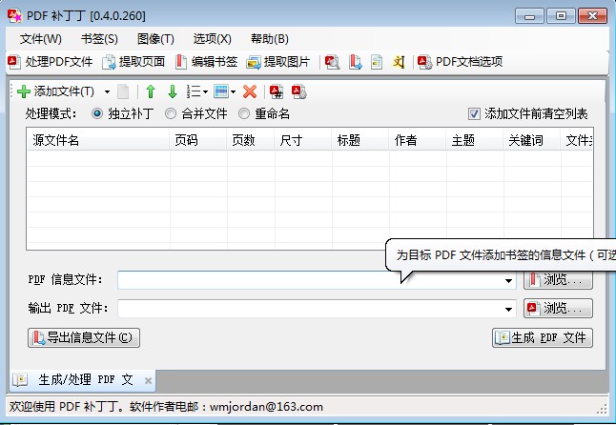Image resolution: width=616 pixels, height=425 pixels.
Task: Click the green plus 添加文件(T) button
Action: pos(56,91)
